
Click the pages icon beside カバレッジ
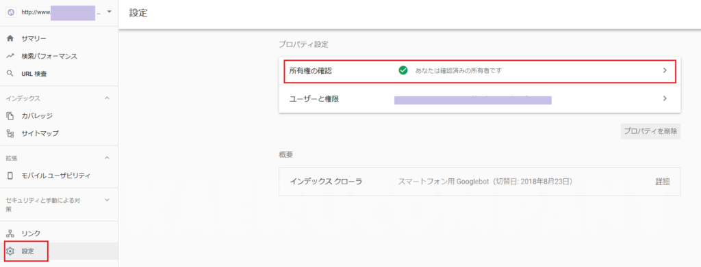10,116
